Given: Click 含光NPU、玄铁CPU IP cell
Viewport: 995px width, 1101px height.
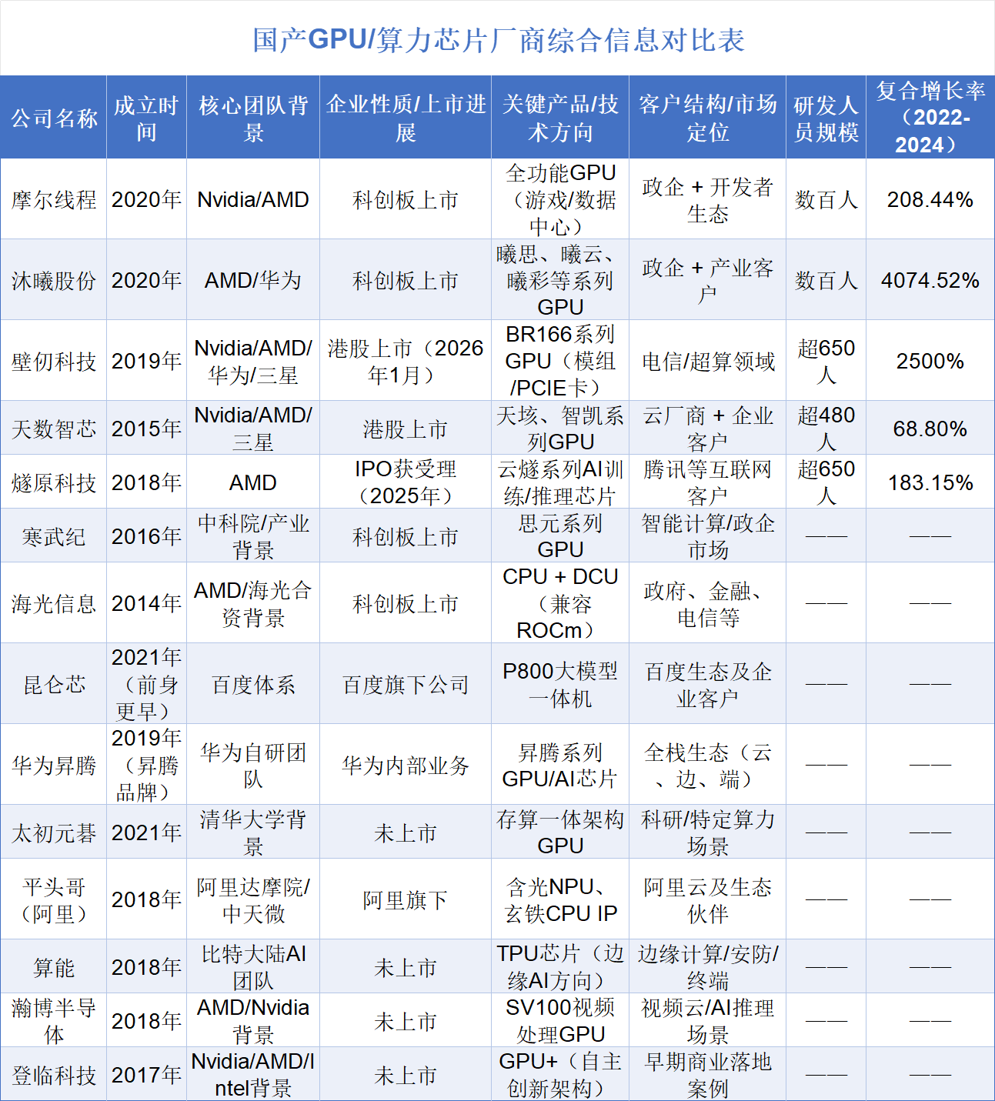Looking at the screenshot, I should 560,899.
